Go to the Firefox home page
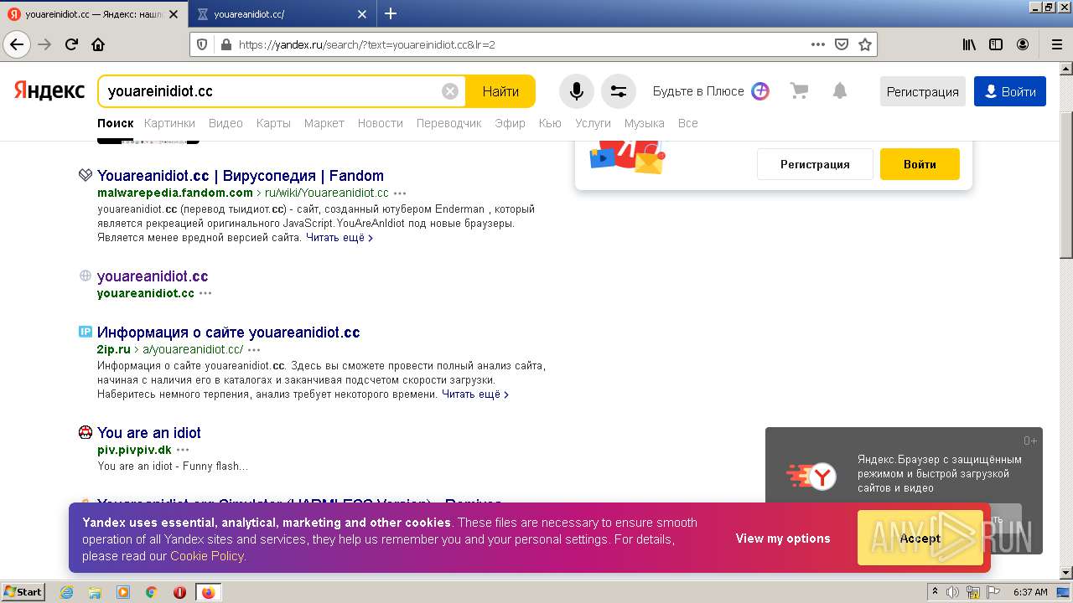1073x603 pixels. [98, 44]
